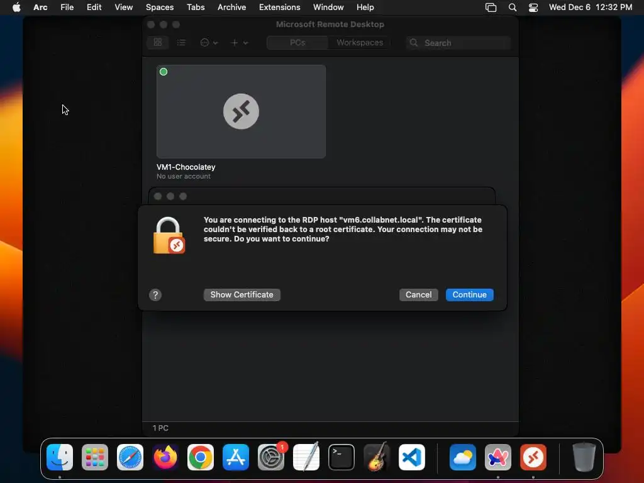This screenshot has height=483, width=644.
Task: Open System Settings from the Dock
Action: [x=271, y=457]
